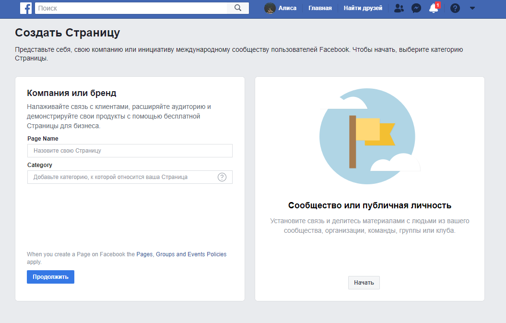Viewport: 506px width, 323px height.
Task: Click the Продолжить button
Action: 50,277
